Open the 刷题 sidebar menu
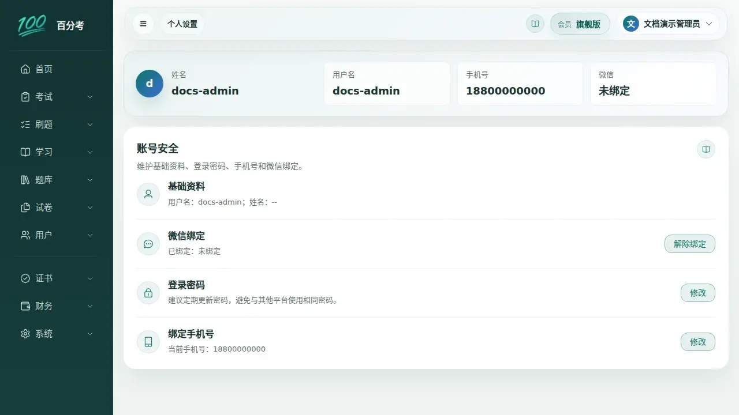Viewport: 739px width, 415px height. coord(57,124)
